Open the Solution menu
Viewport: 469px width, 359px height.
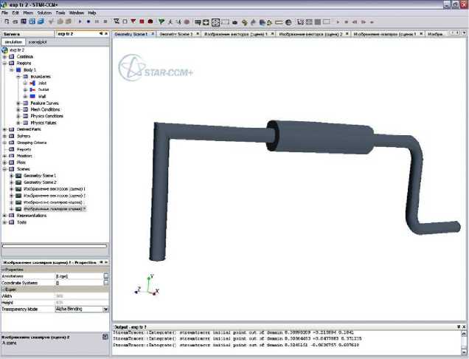[44, 13]
